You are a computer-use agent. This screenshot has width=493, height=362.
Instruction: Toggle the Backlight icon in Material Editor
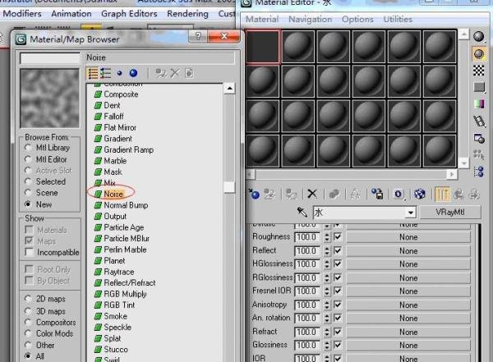tap(479, 54)
